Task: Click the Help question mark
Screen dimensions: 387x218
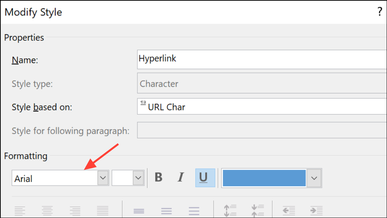Action: pos(379,12)
